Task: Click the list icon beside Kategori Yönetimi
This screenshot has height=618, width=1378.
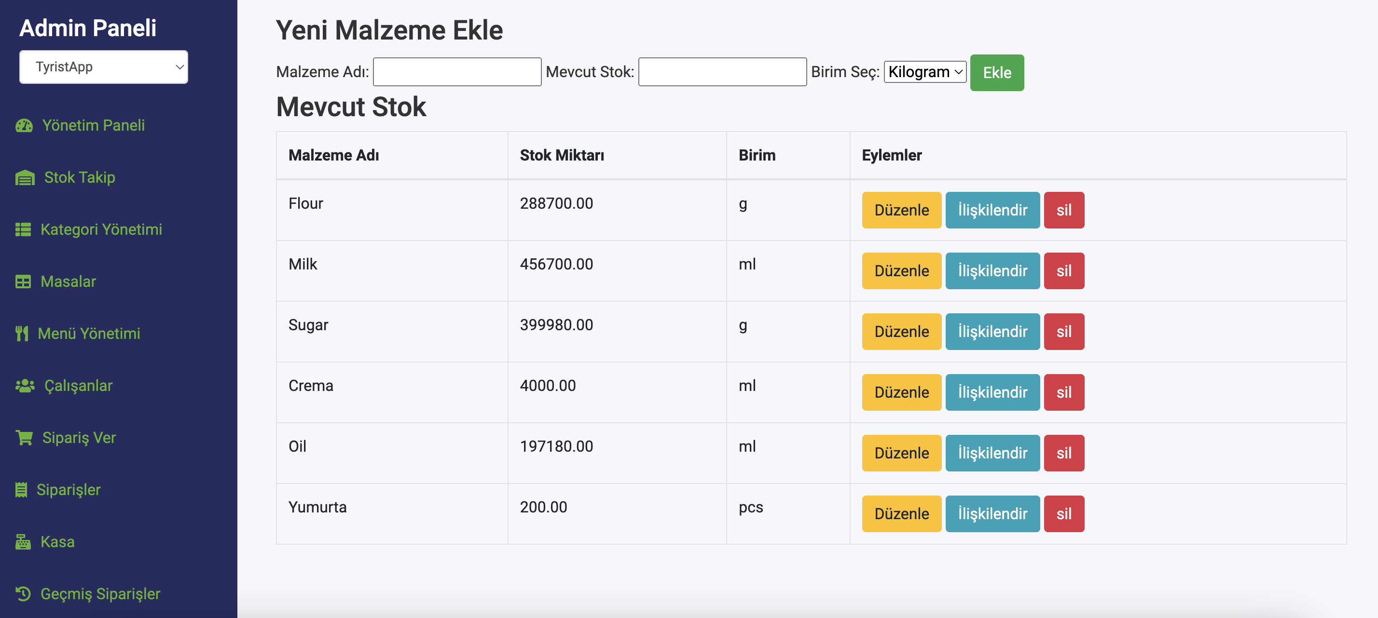Action: [23, 229]
